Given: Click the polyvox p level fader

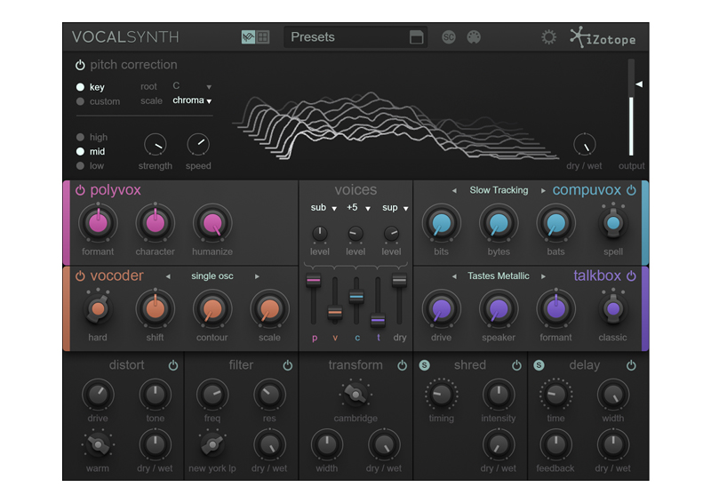Looking at the screenshot, I should [314, 280].
